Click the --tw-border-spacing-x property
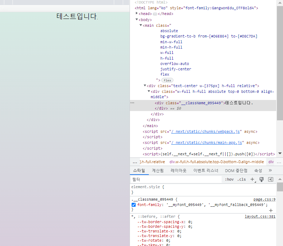 point(161,222)
